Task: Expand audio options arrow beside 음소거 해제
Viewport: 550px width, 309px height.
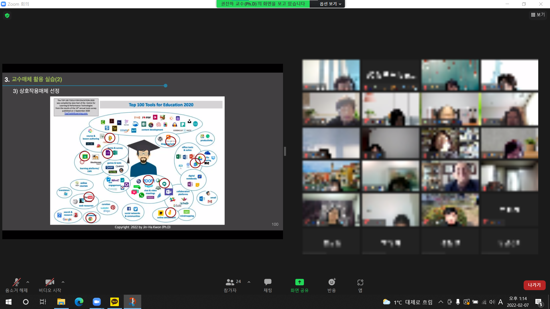Action: click(x=28, y=282)
